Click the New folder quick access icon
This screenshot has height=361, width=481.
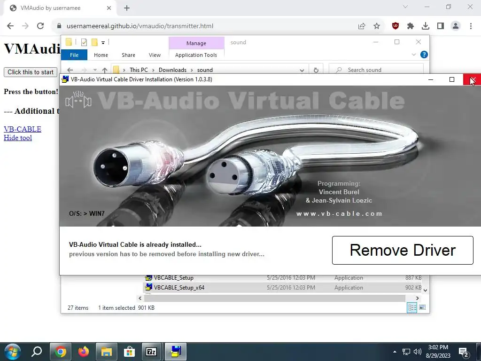(x=94, y=42)
